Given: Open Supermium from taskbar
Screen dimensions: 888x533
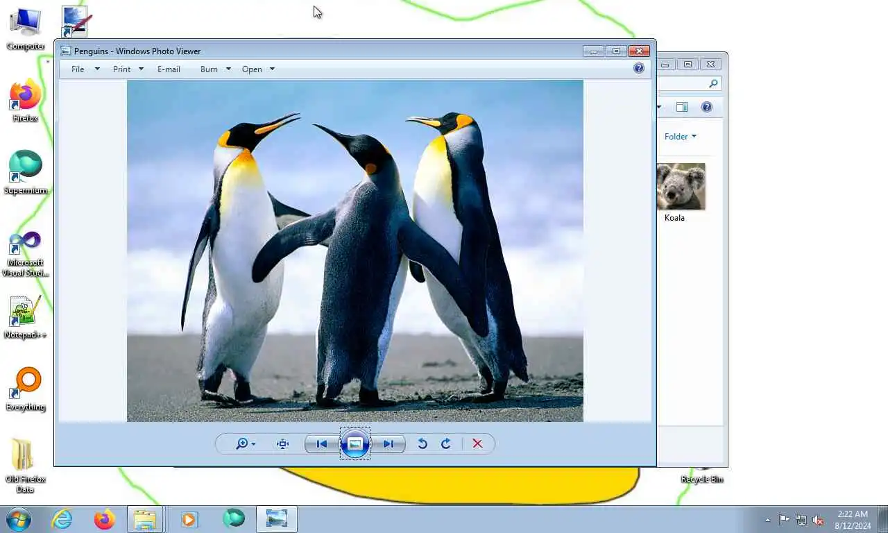Looking at the screenshot, I should tap(233, 519).
